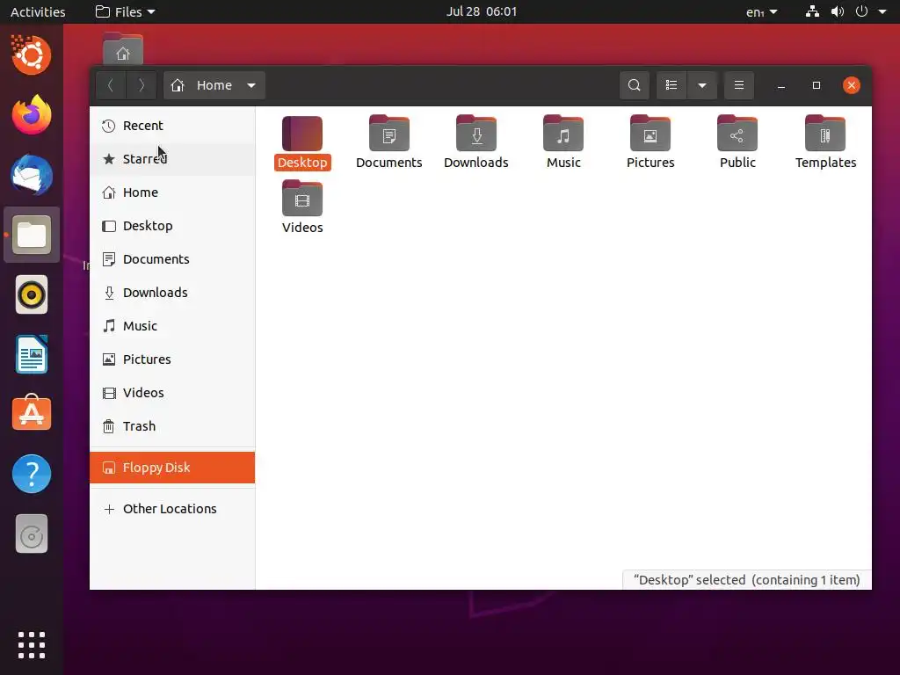Click the network icon in top bar
Viewport: 900px width, 675px height.
click(812, 11)
